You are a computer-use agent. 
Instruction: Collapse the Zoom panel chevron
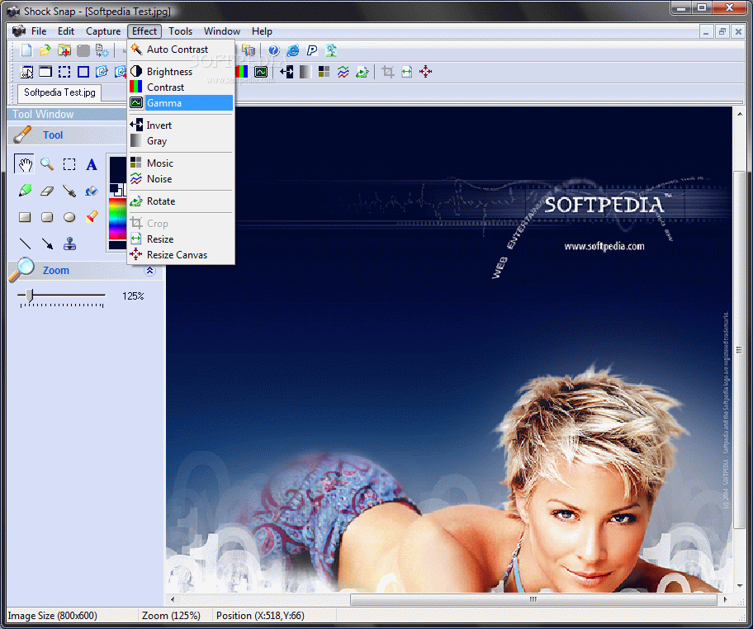coord(149,271)
